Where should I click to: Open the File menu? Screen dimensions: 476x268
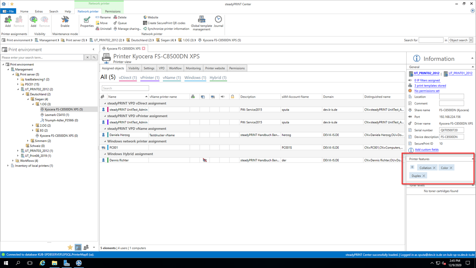(8, 11)
